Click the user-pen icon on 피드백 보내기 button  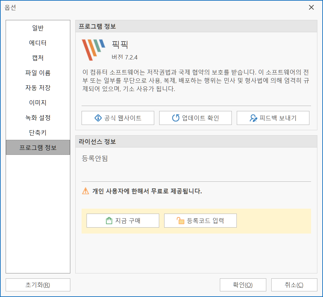253,118
